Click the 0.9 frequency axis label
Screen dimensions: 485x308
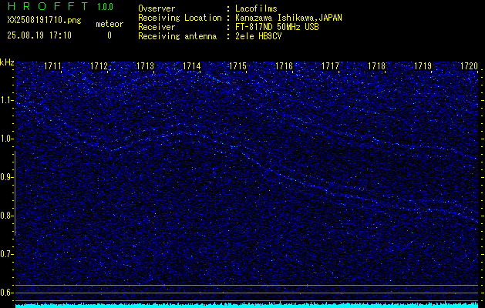pos(6,177)
